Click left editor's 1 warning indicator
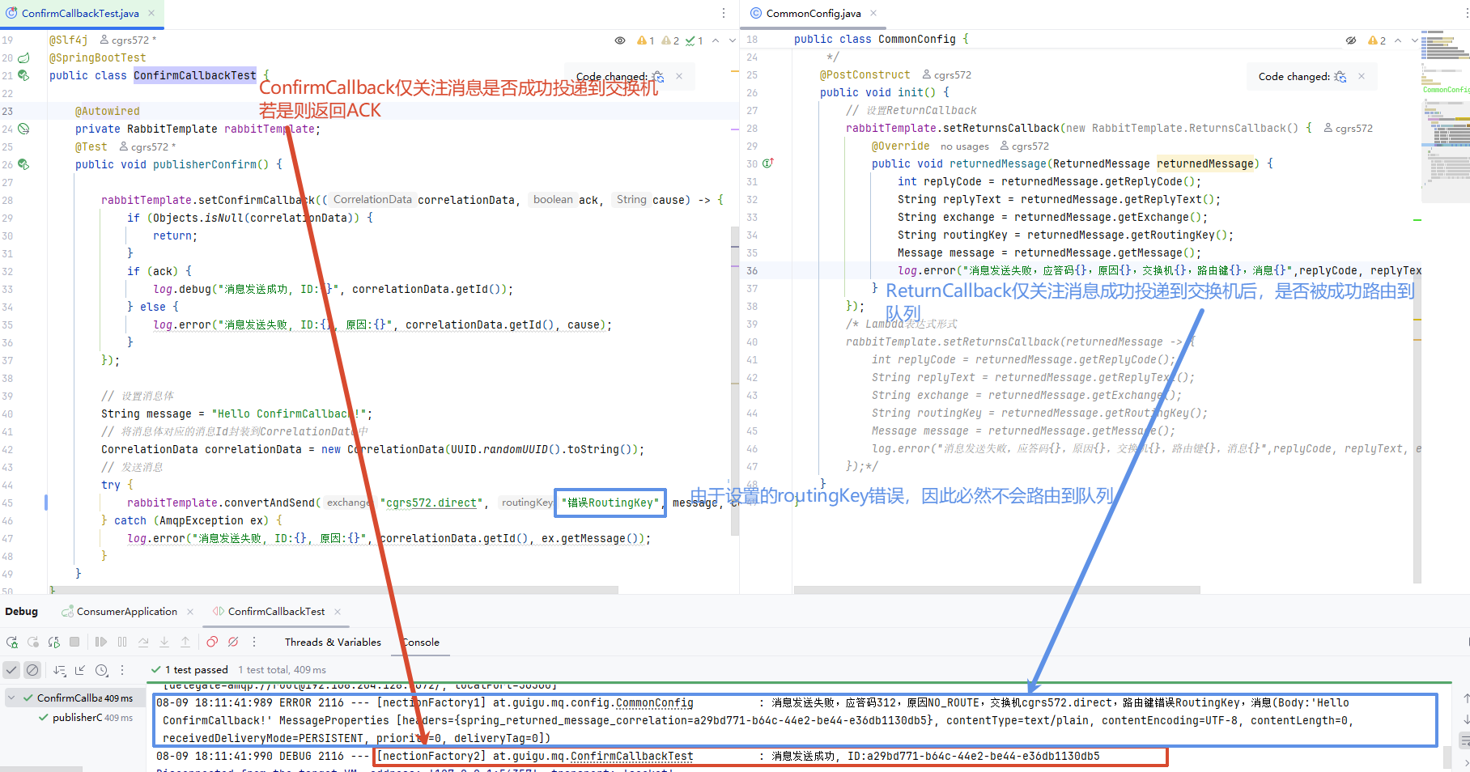 pos(646,40)
